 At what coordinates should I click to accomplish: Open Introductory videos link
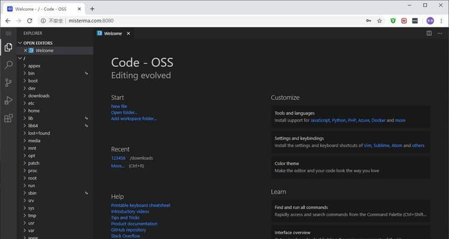coord(130,212)
